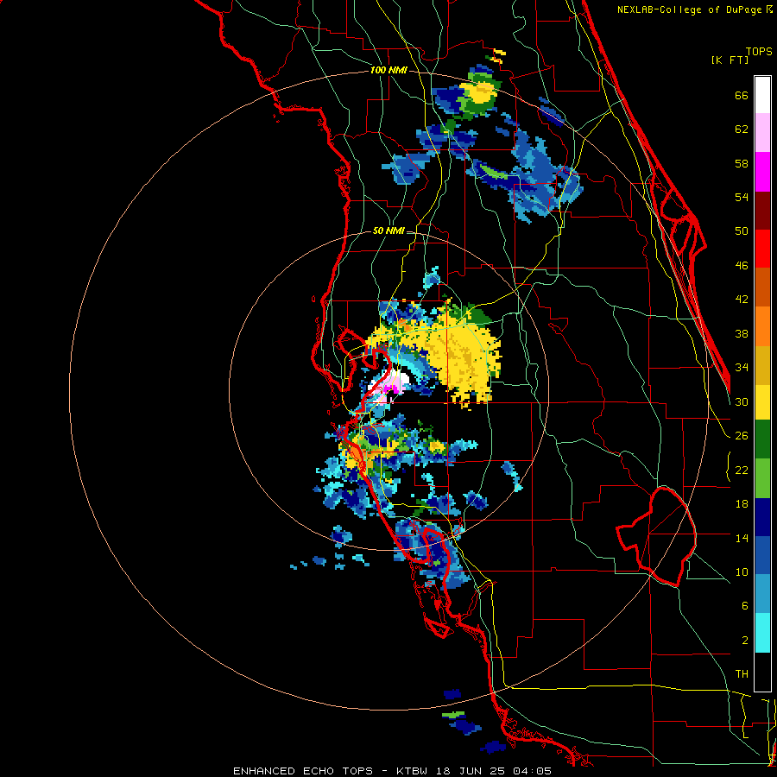
Task: Click legend value 50
Action: click(x=742, y=231)
